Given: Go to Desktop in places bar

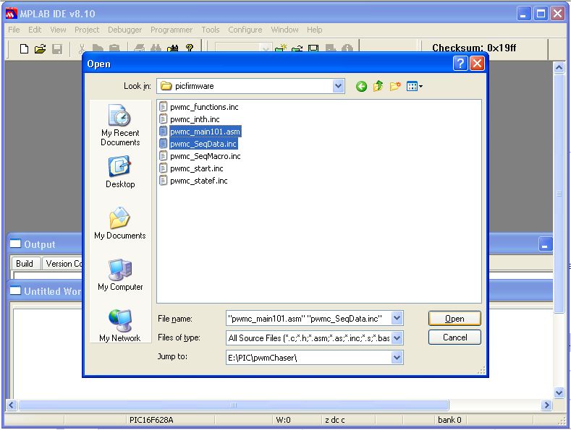Looking at the screenshot, I should 120,173.
